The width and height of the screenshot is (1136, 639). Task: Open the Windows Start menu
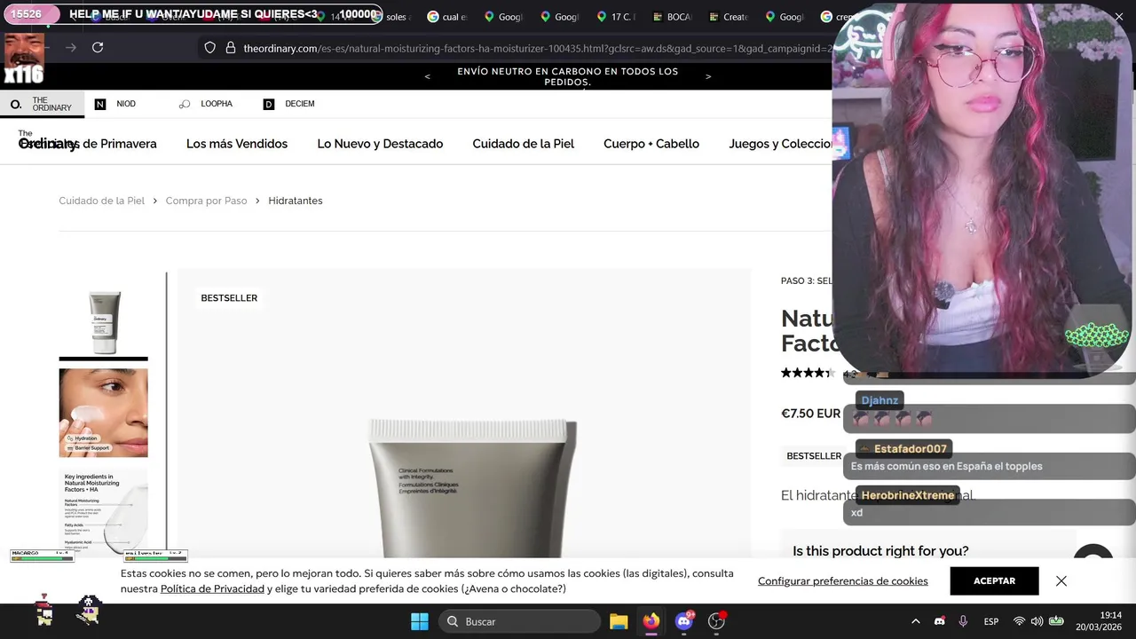420,621
